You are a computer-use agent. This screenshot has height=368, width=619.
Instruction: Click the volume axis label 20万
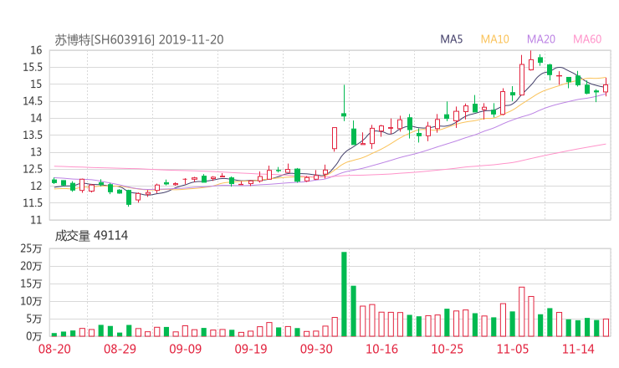(31, 266)
